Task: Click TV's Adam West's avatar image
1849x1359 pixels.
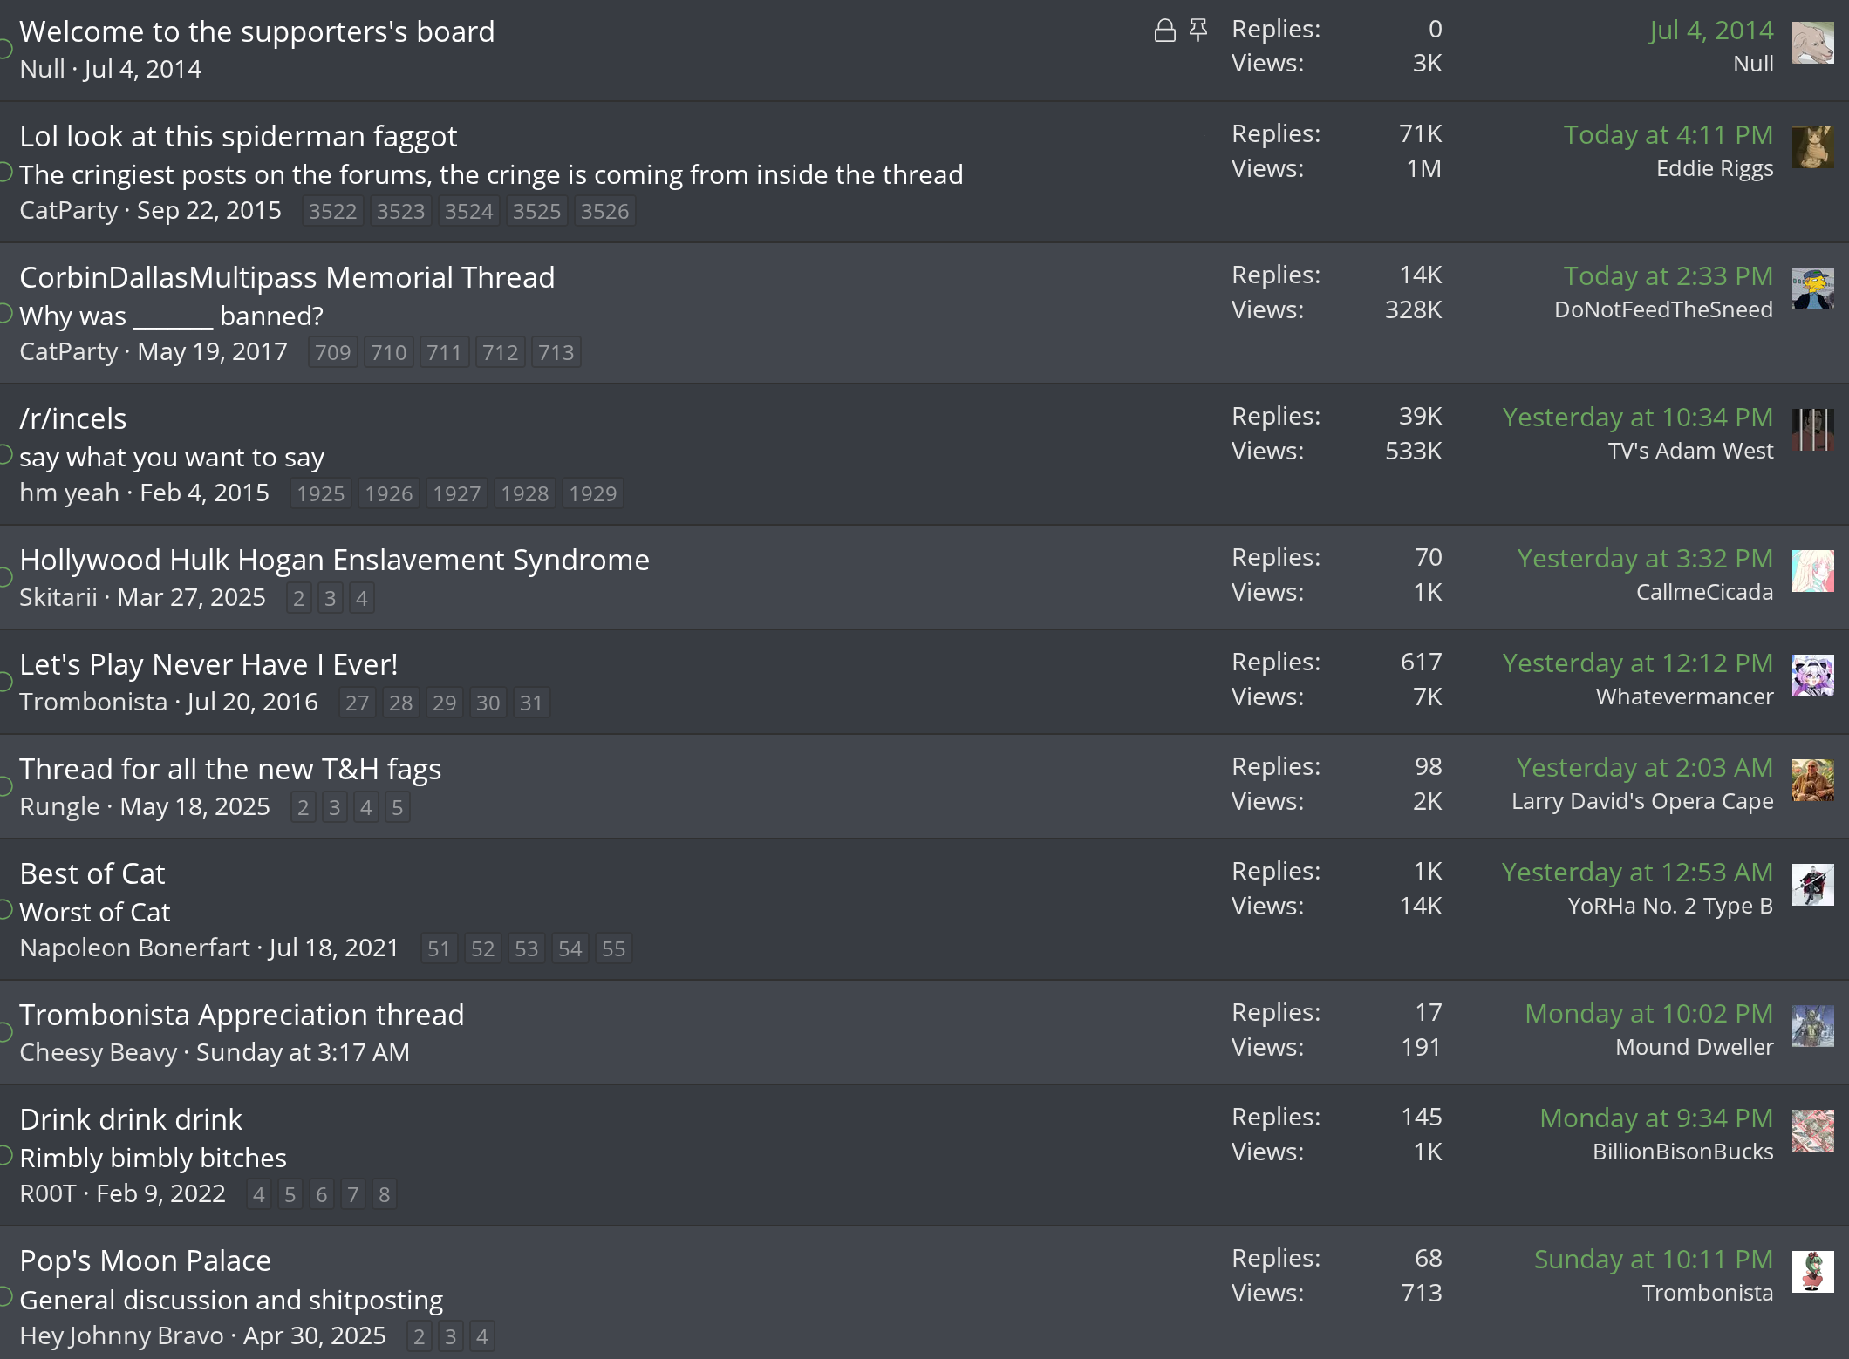Action: click(x=1812, y=430)
